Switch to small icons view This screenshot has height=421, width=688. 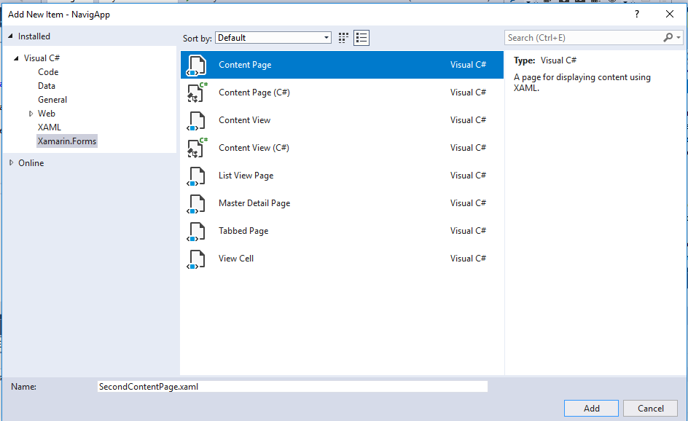pyautogui.click(x=344, y=38)
